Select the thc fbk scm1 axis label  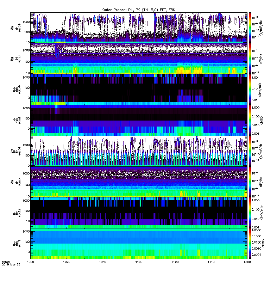[17, 243]
